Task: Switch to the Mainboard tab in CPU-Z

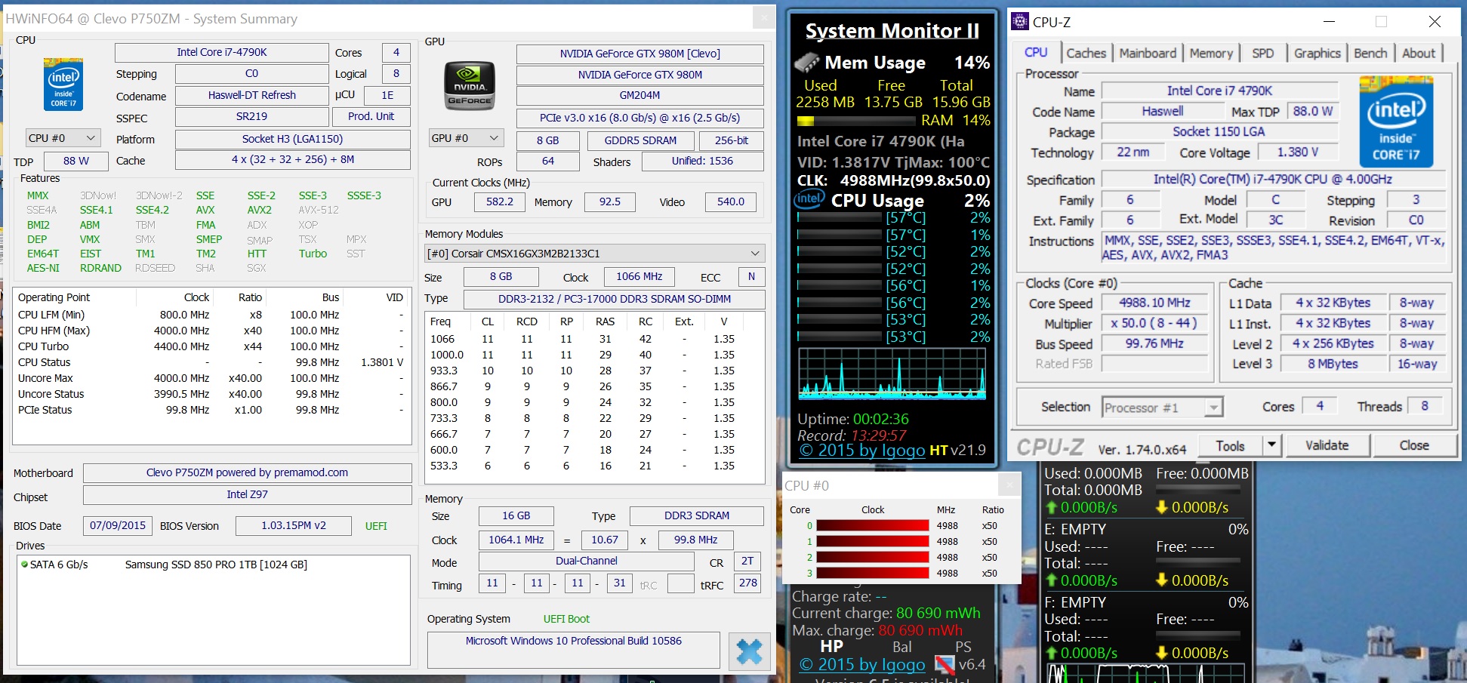Action: point(1147,53)
